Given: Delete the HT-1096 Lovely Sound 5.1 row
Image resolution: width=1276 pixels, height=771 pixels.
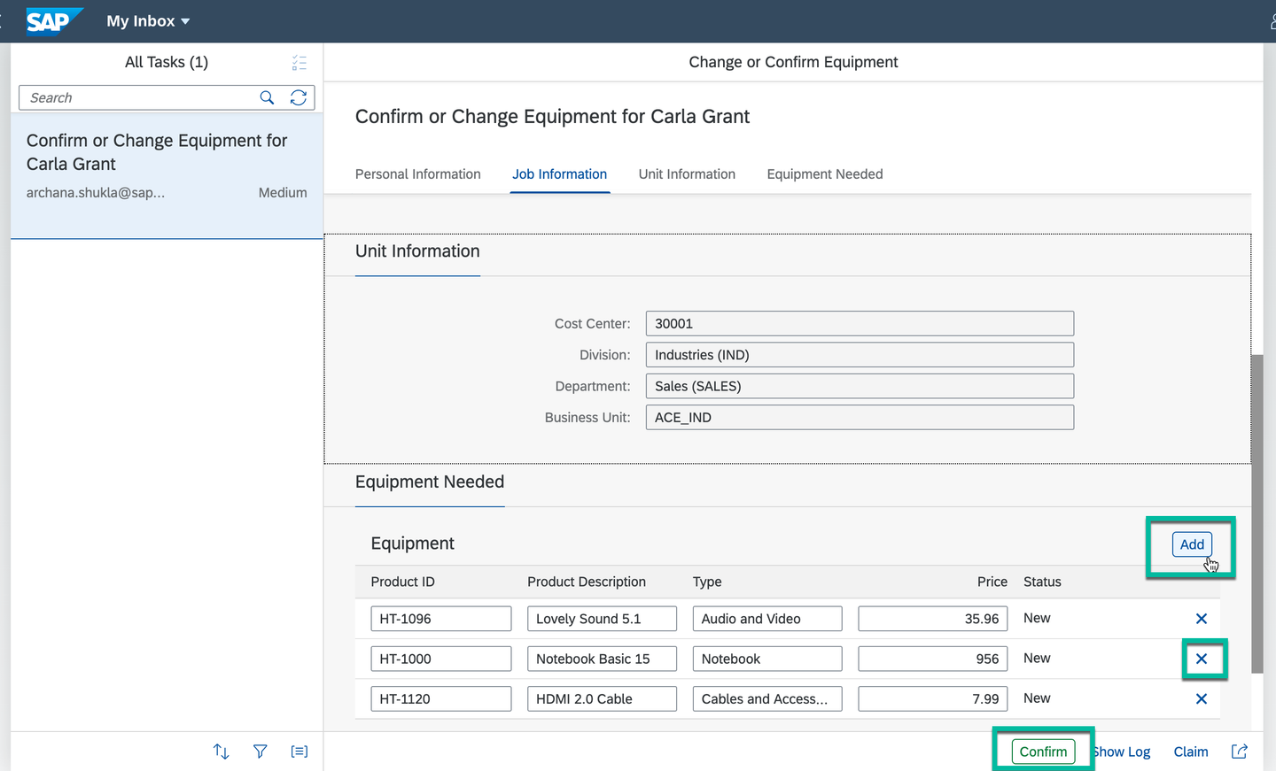Looking at the screenshot, I should tap(1202, 619).
